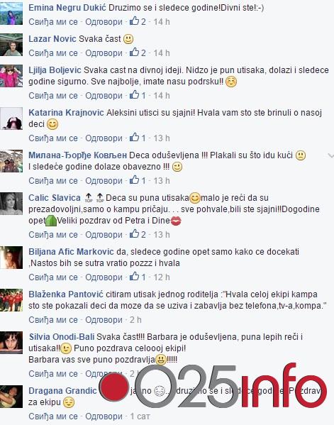Click like-count icon under Милана-Ђорђе Ковљен's comment
This screenshot has width=334, height=425.
(x=134, y=180)
